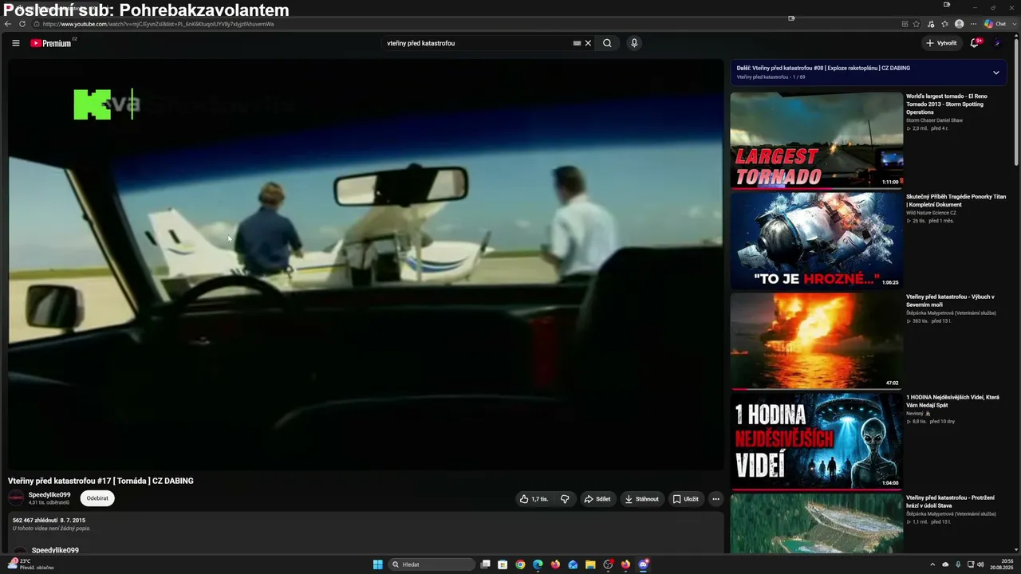Click the browser address bar URL

click(158, 24)
